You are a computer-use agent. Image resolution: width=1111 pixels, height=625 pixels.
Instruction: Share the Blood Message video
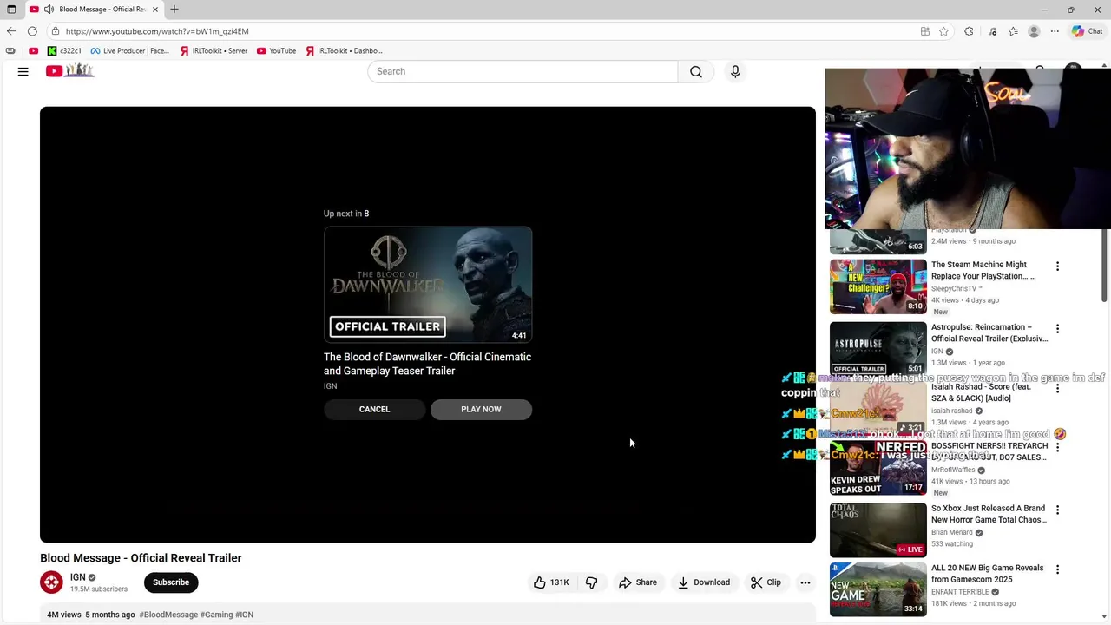(638, 582)
